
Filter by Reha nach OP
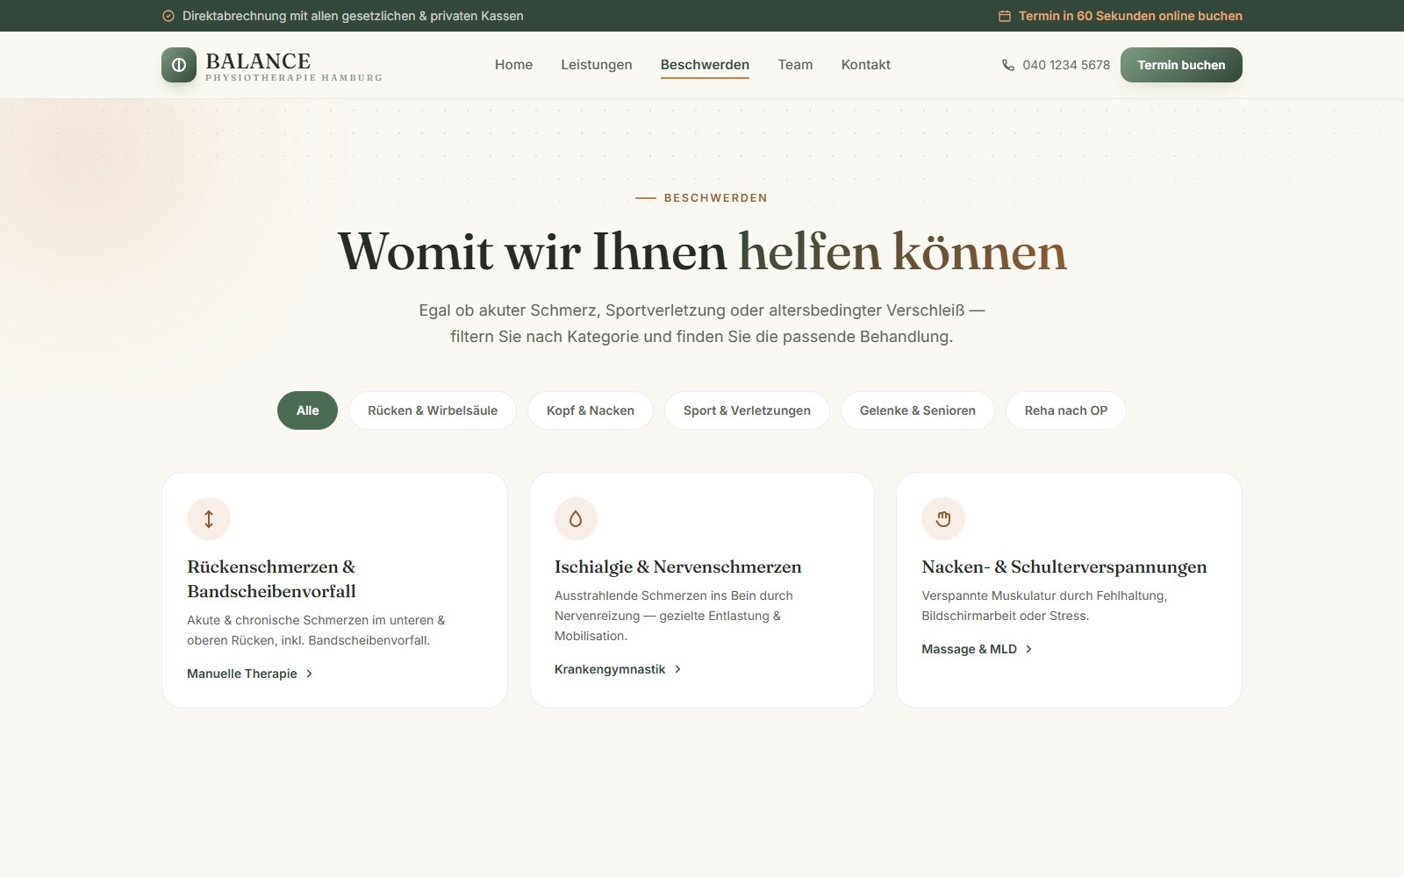point(1066,410)
